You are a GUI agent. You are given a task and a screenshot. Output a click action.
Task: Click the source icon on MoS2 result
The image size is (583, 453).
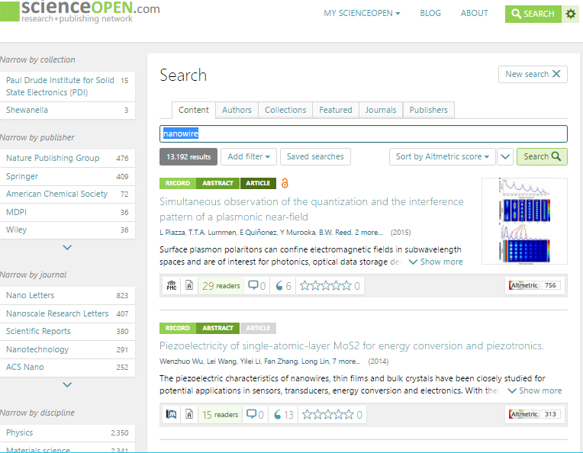(172, 414)
